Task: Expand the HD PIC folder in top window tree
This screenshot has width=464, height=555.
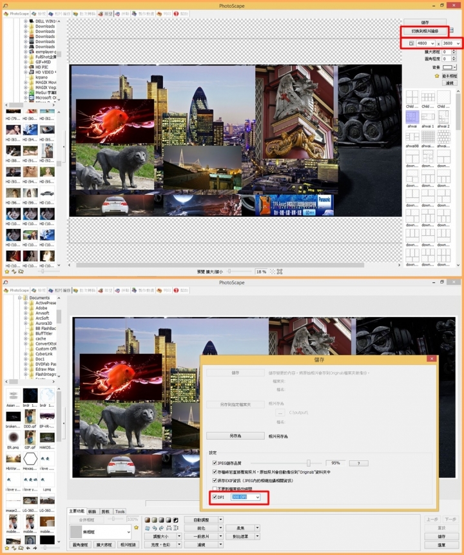Action: click(x=26, y=67)
